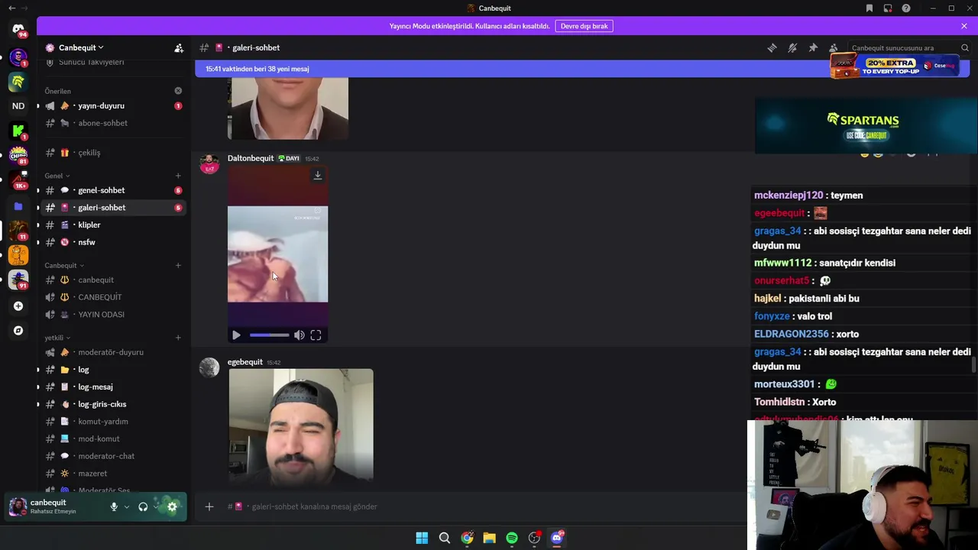Click the Devre dışı bırak button
Viewport: 978px width, 550px height.
coord(584,26)
